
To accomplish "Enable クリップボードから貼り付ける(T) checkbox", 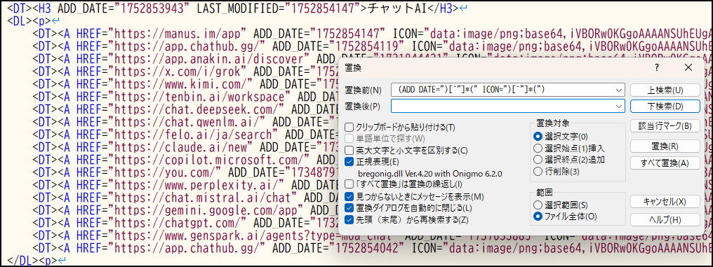I will [x=349, y=127].
